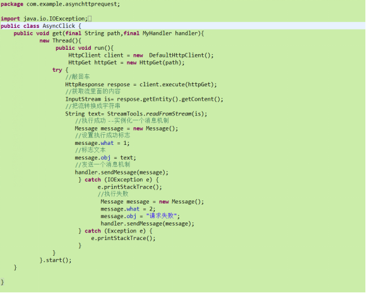366x293 pixels.
Task: Click the package com.example.asynchttprequest line
Action: tap(60, 4)
